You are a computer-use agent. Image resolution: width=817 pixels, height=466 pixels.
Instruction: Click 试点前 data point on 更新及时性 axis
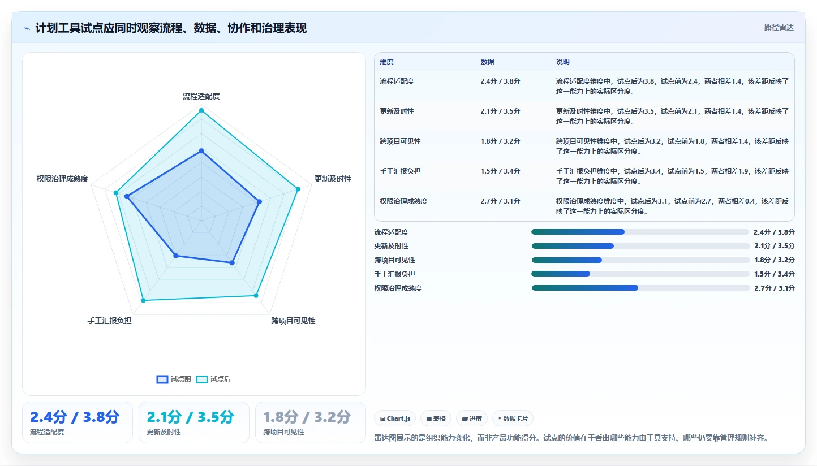coord(259,201)
